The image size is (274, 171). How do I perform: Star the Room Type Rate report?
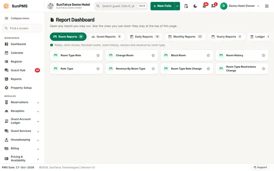click(x=98, y=55)
